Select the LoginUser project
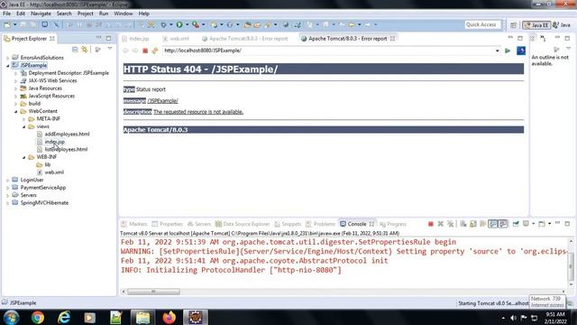This screenshot has height=325, width=577. click(32, 180)
